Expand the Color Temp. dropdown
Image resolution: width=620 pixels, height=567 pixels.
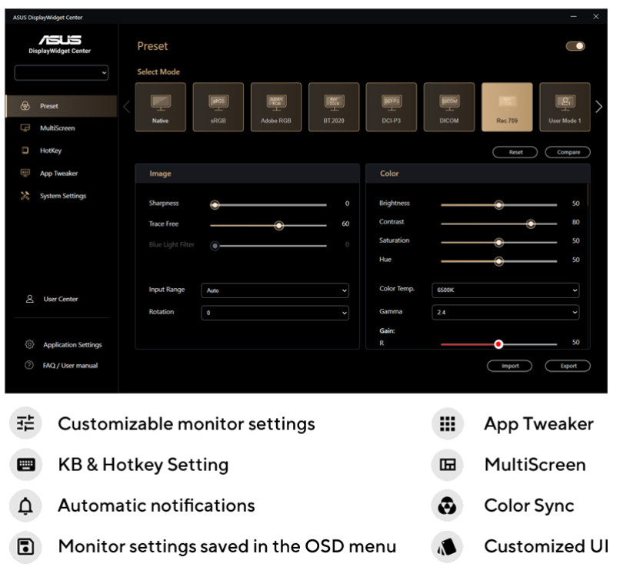507,290
